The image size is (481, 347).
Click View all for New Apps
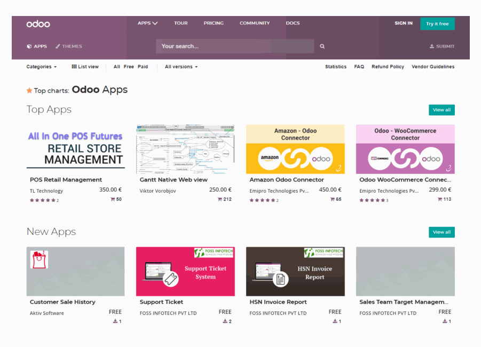pyautogui.click(x=441, y=232)
